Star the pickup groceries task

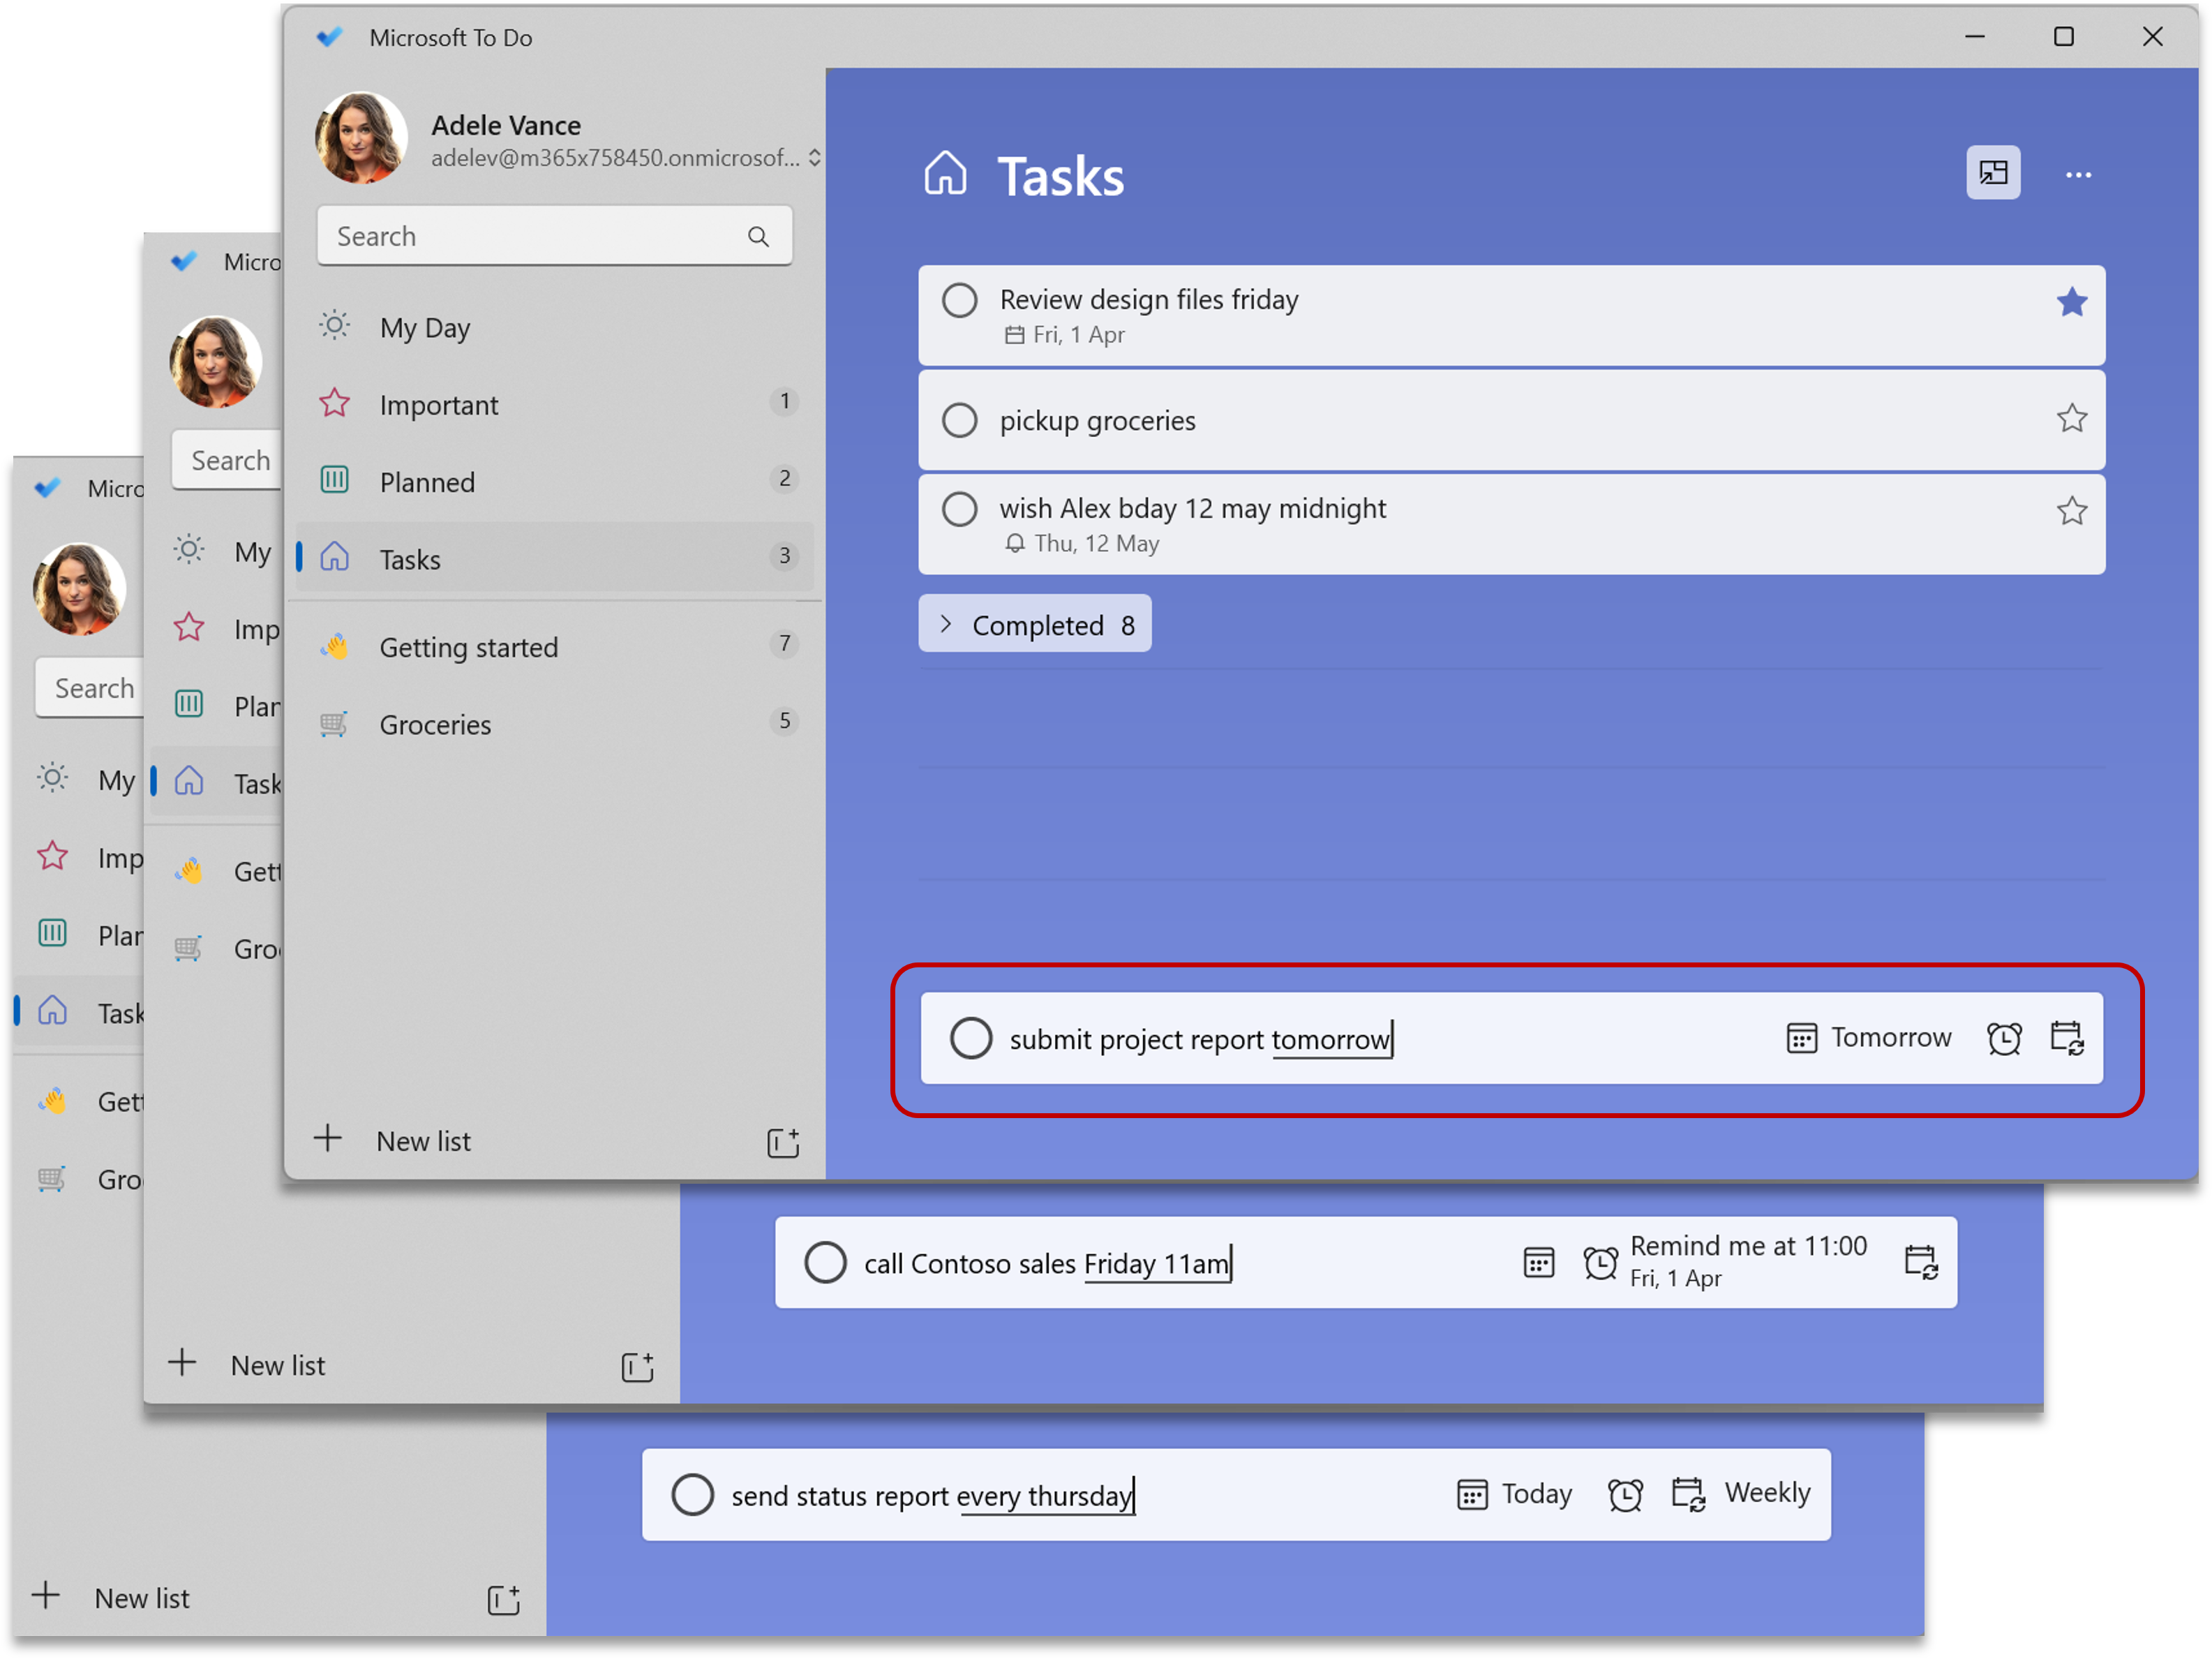pyautogui.click(x=2072, y=419)
